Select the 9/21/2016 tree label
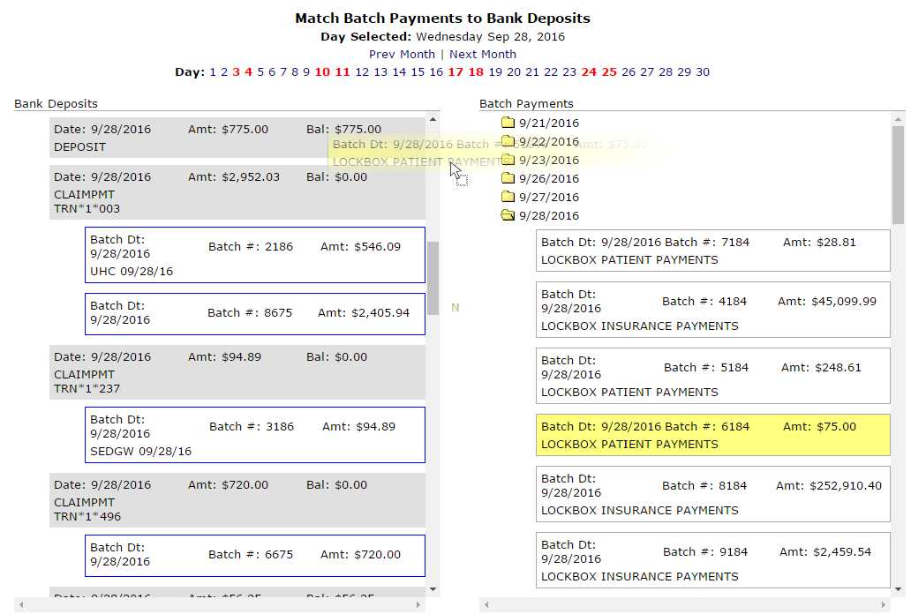Screen dimensions: 911x614 pyautogui.click(x=548, y=124)
